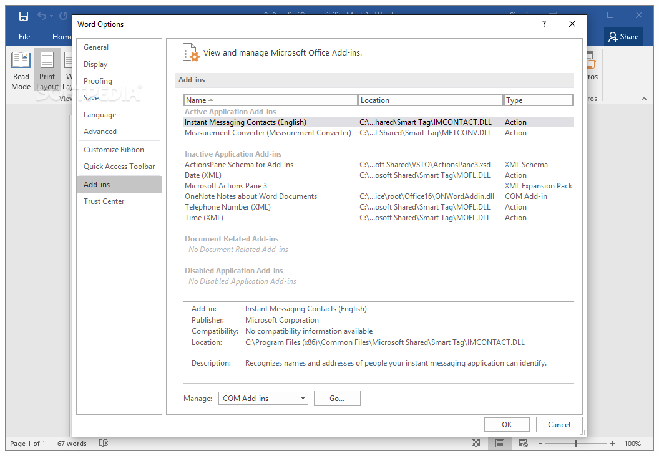Select ActionsPane Schema for Add-Ins row
The image size is (659, 456).
[378, 165]
